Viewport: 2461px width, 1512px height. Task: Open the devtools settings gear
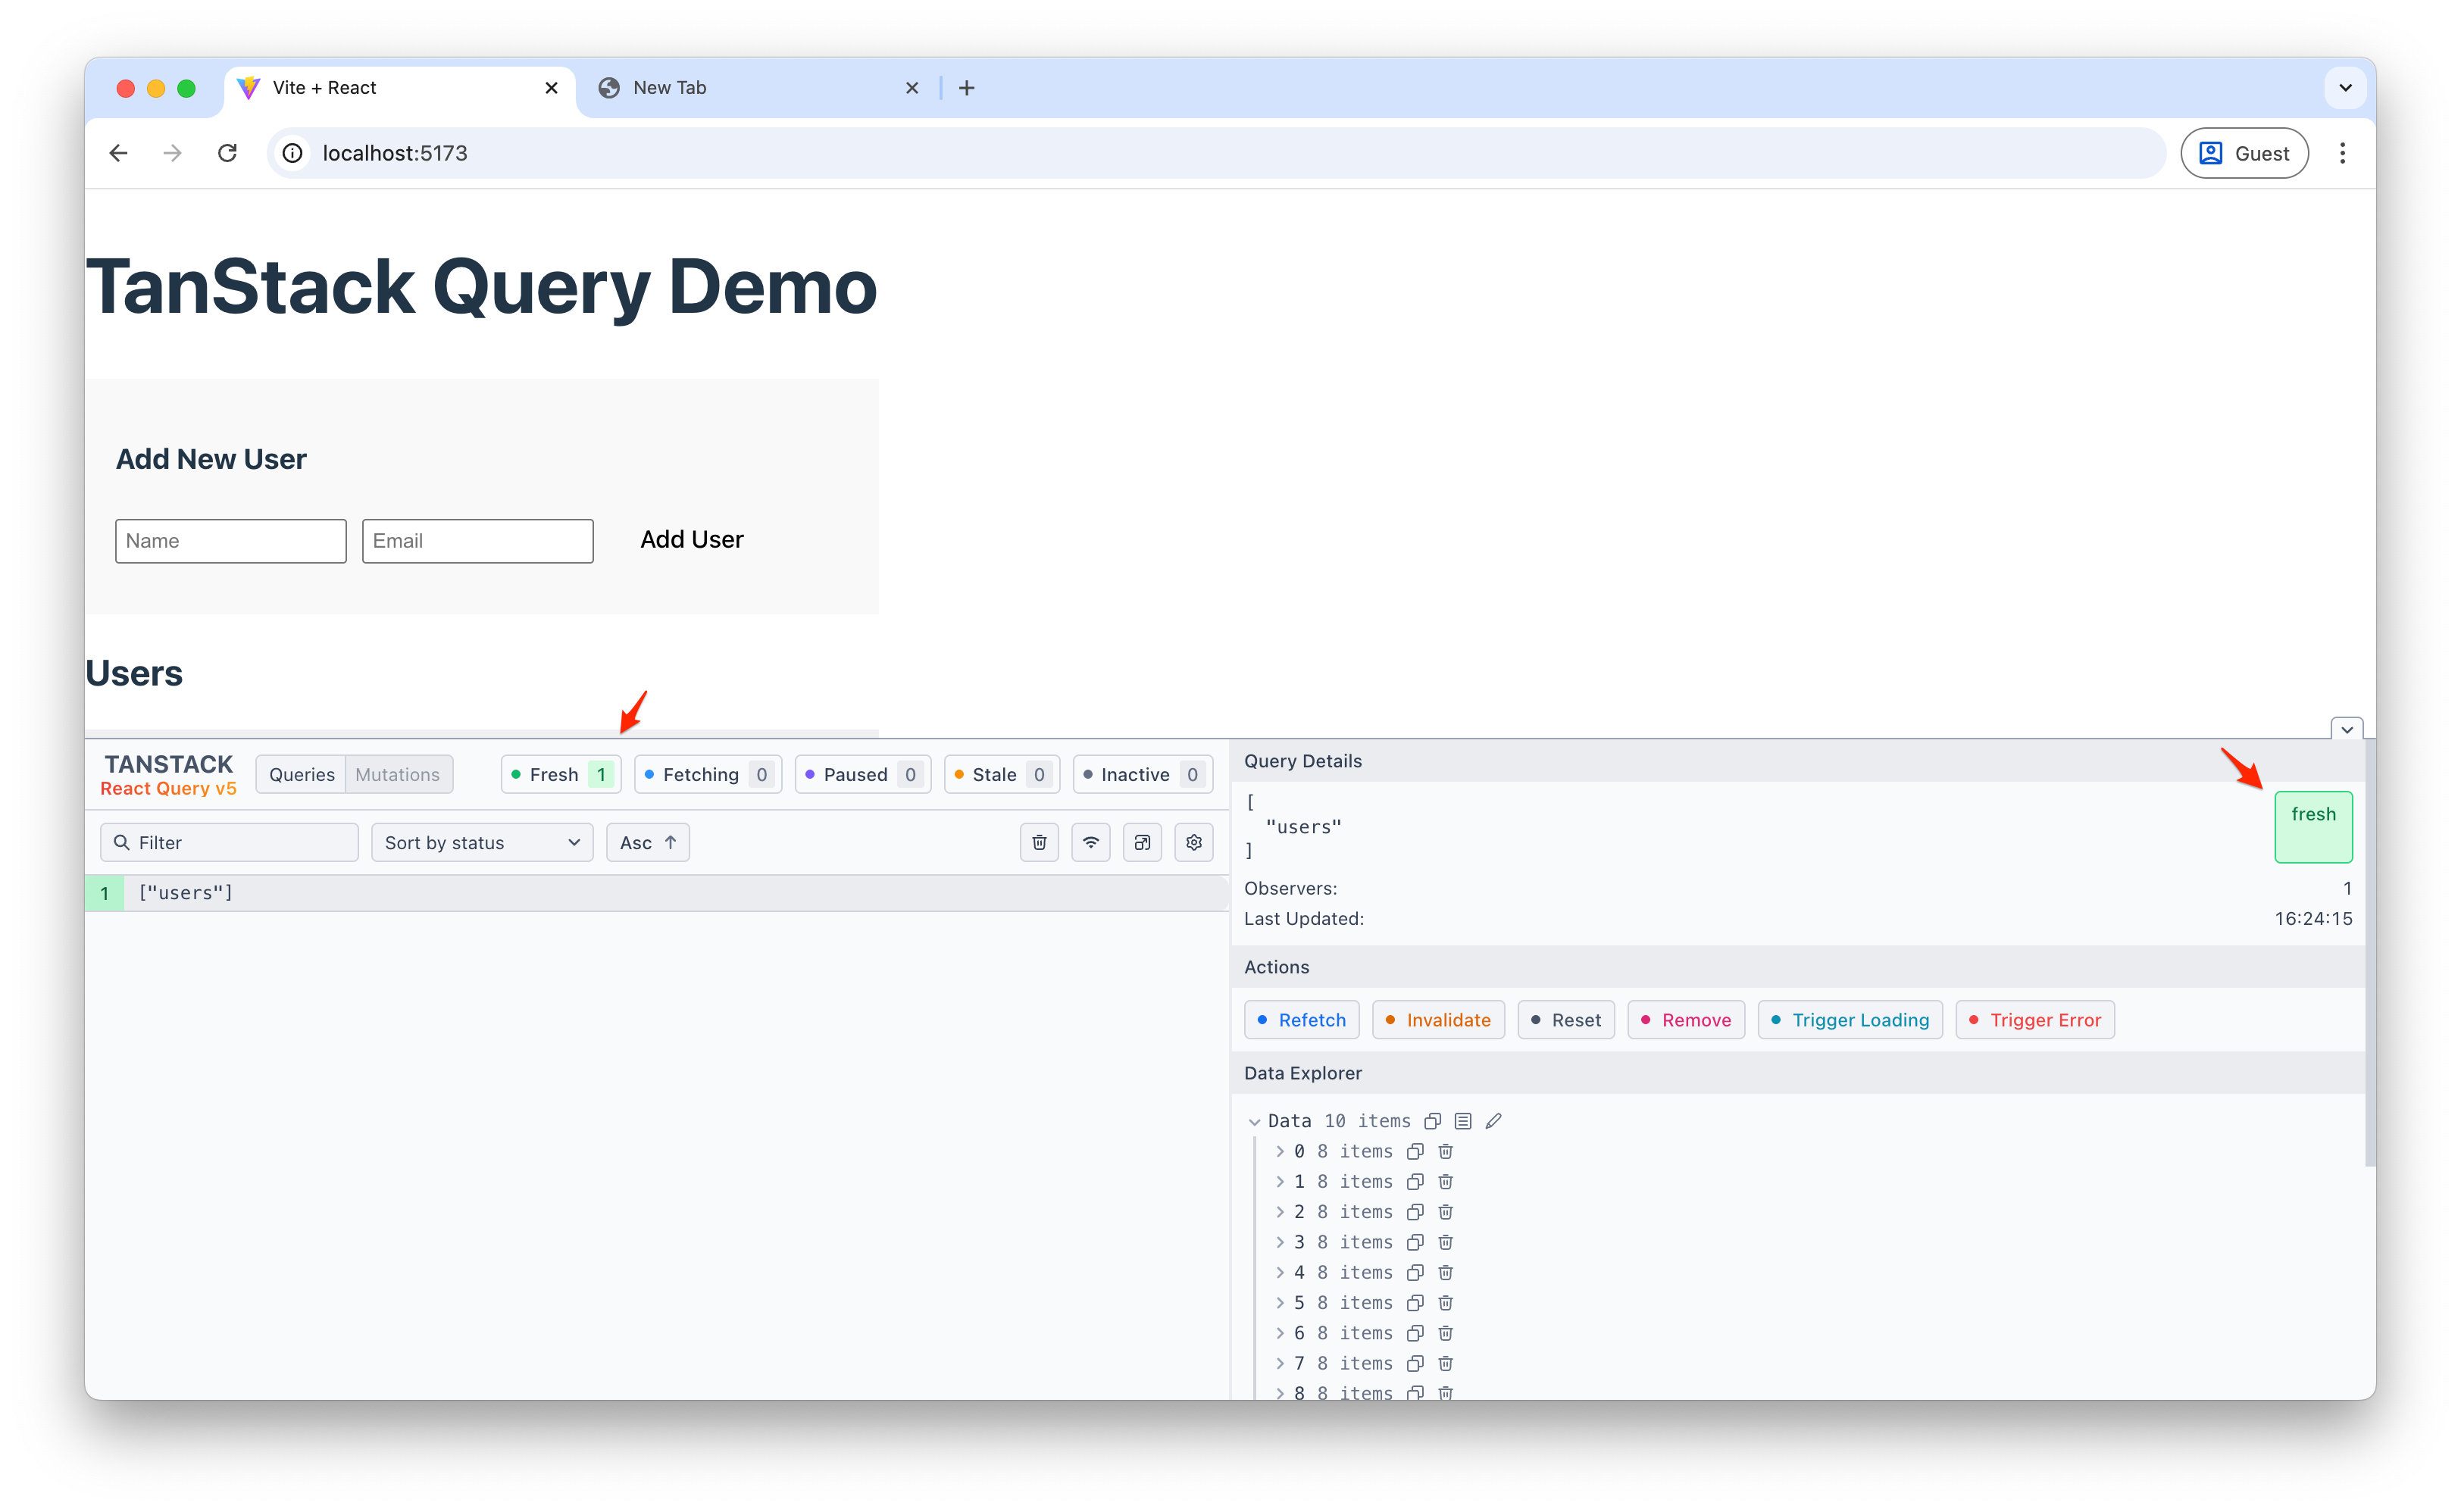coord(1193,842)
